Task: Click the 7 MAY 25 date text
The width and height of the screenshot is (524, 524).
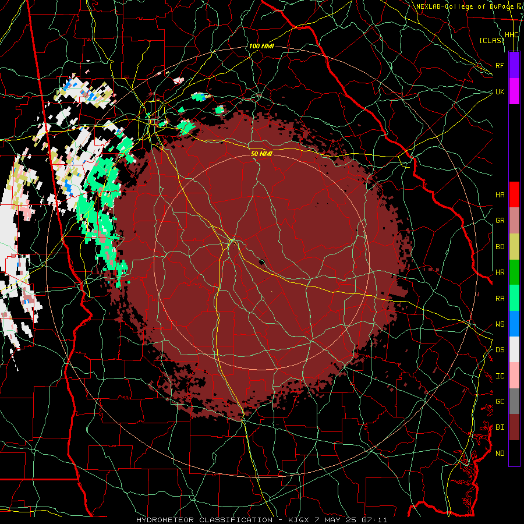Action: click(336, 520)
